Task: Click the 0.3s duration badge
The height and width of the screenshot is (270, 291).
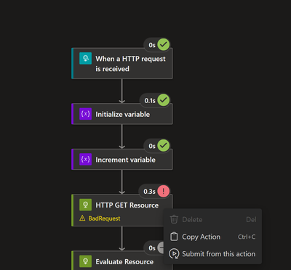Action: coord(149,192)
